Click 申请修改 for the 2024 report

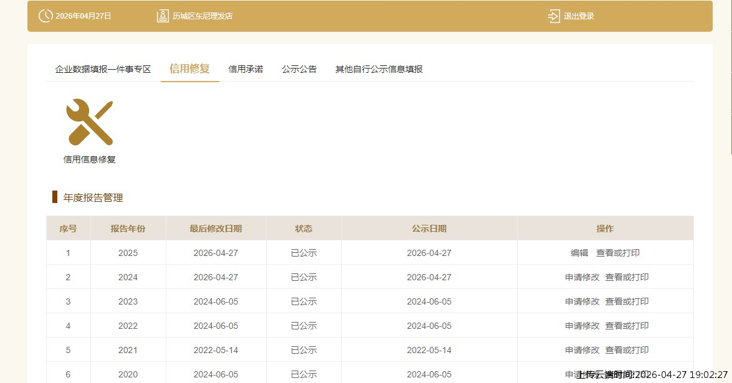tap(582, 278)
